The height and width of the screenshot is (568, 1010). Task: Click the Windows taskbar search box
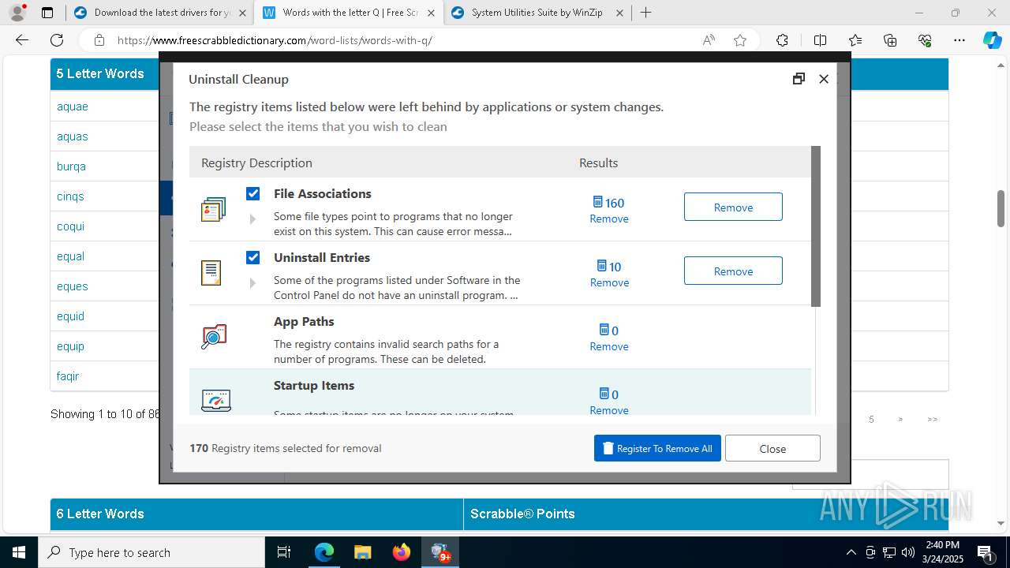point(151,552)
